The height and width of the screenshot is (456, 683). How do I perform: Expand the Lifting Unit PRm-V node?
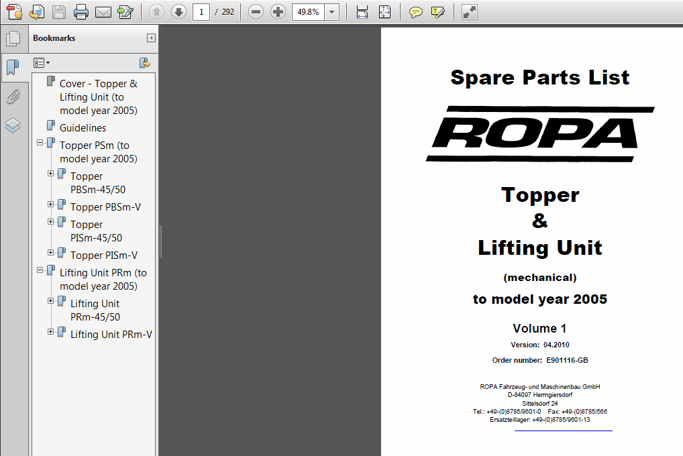point(50,332)
